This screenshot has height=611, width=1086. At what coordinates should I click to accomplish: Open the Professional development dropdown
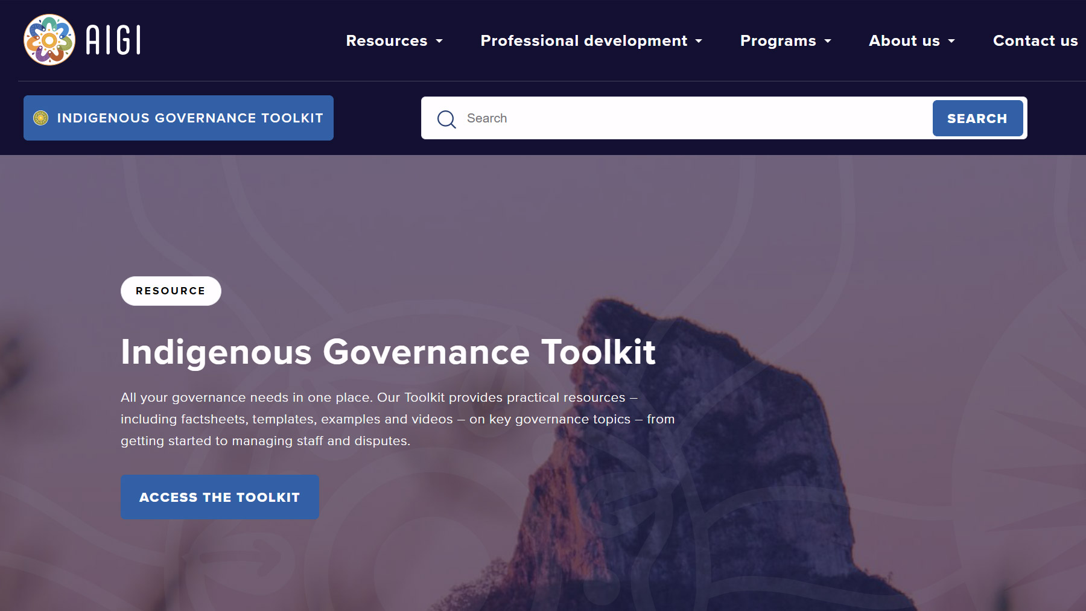pos(592,40)
